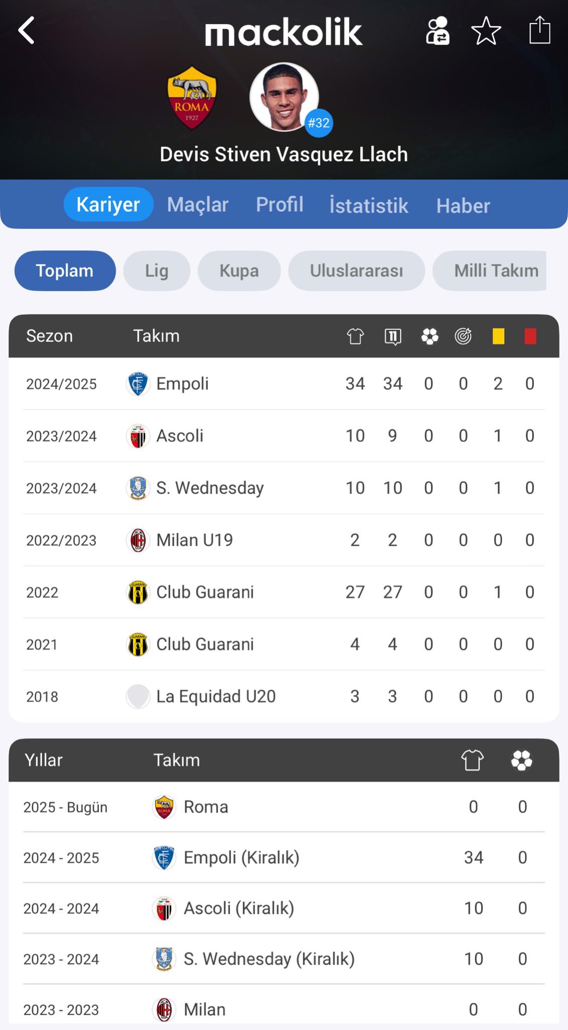Switch to the Maçlar tab
The width and height of the screenshot is (568, 1030).
(197, 205)
